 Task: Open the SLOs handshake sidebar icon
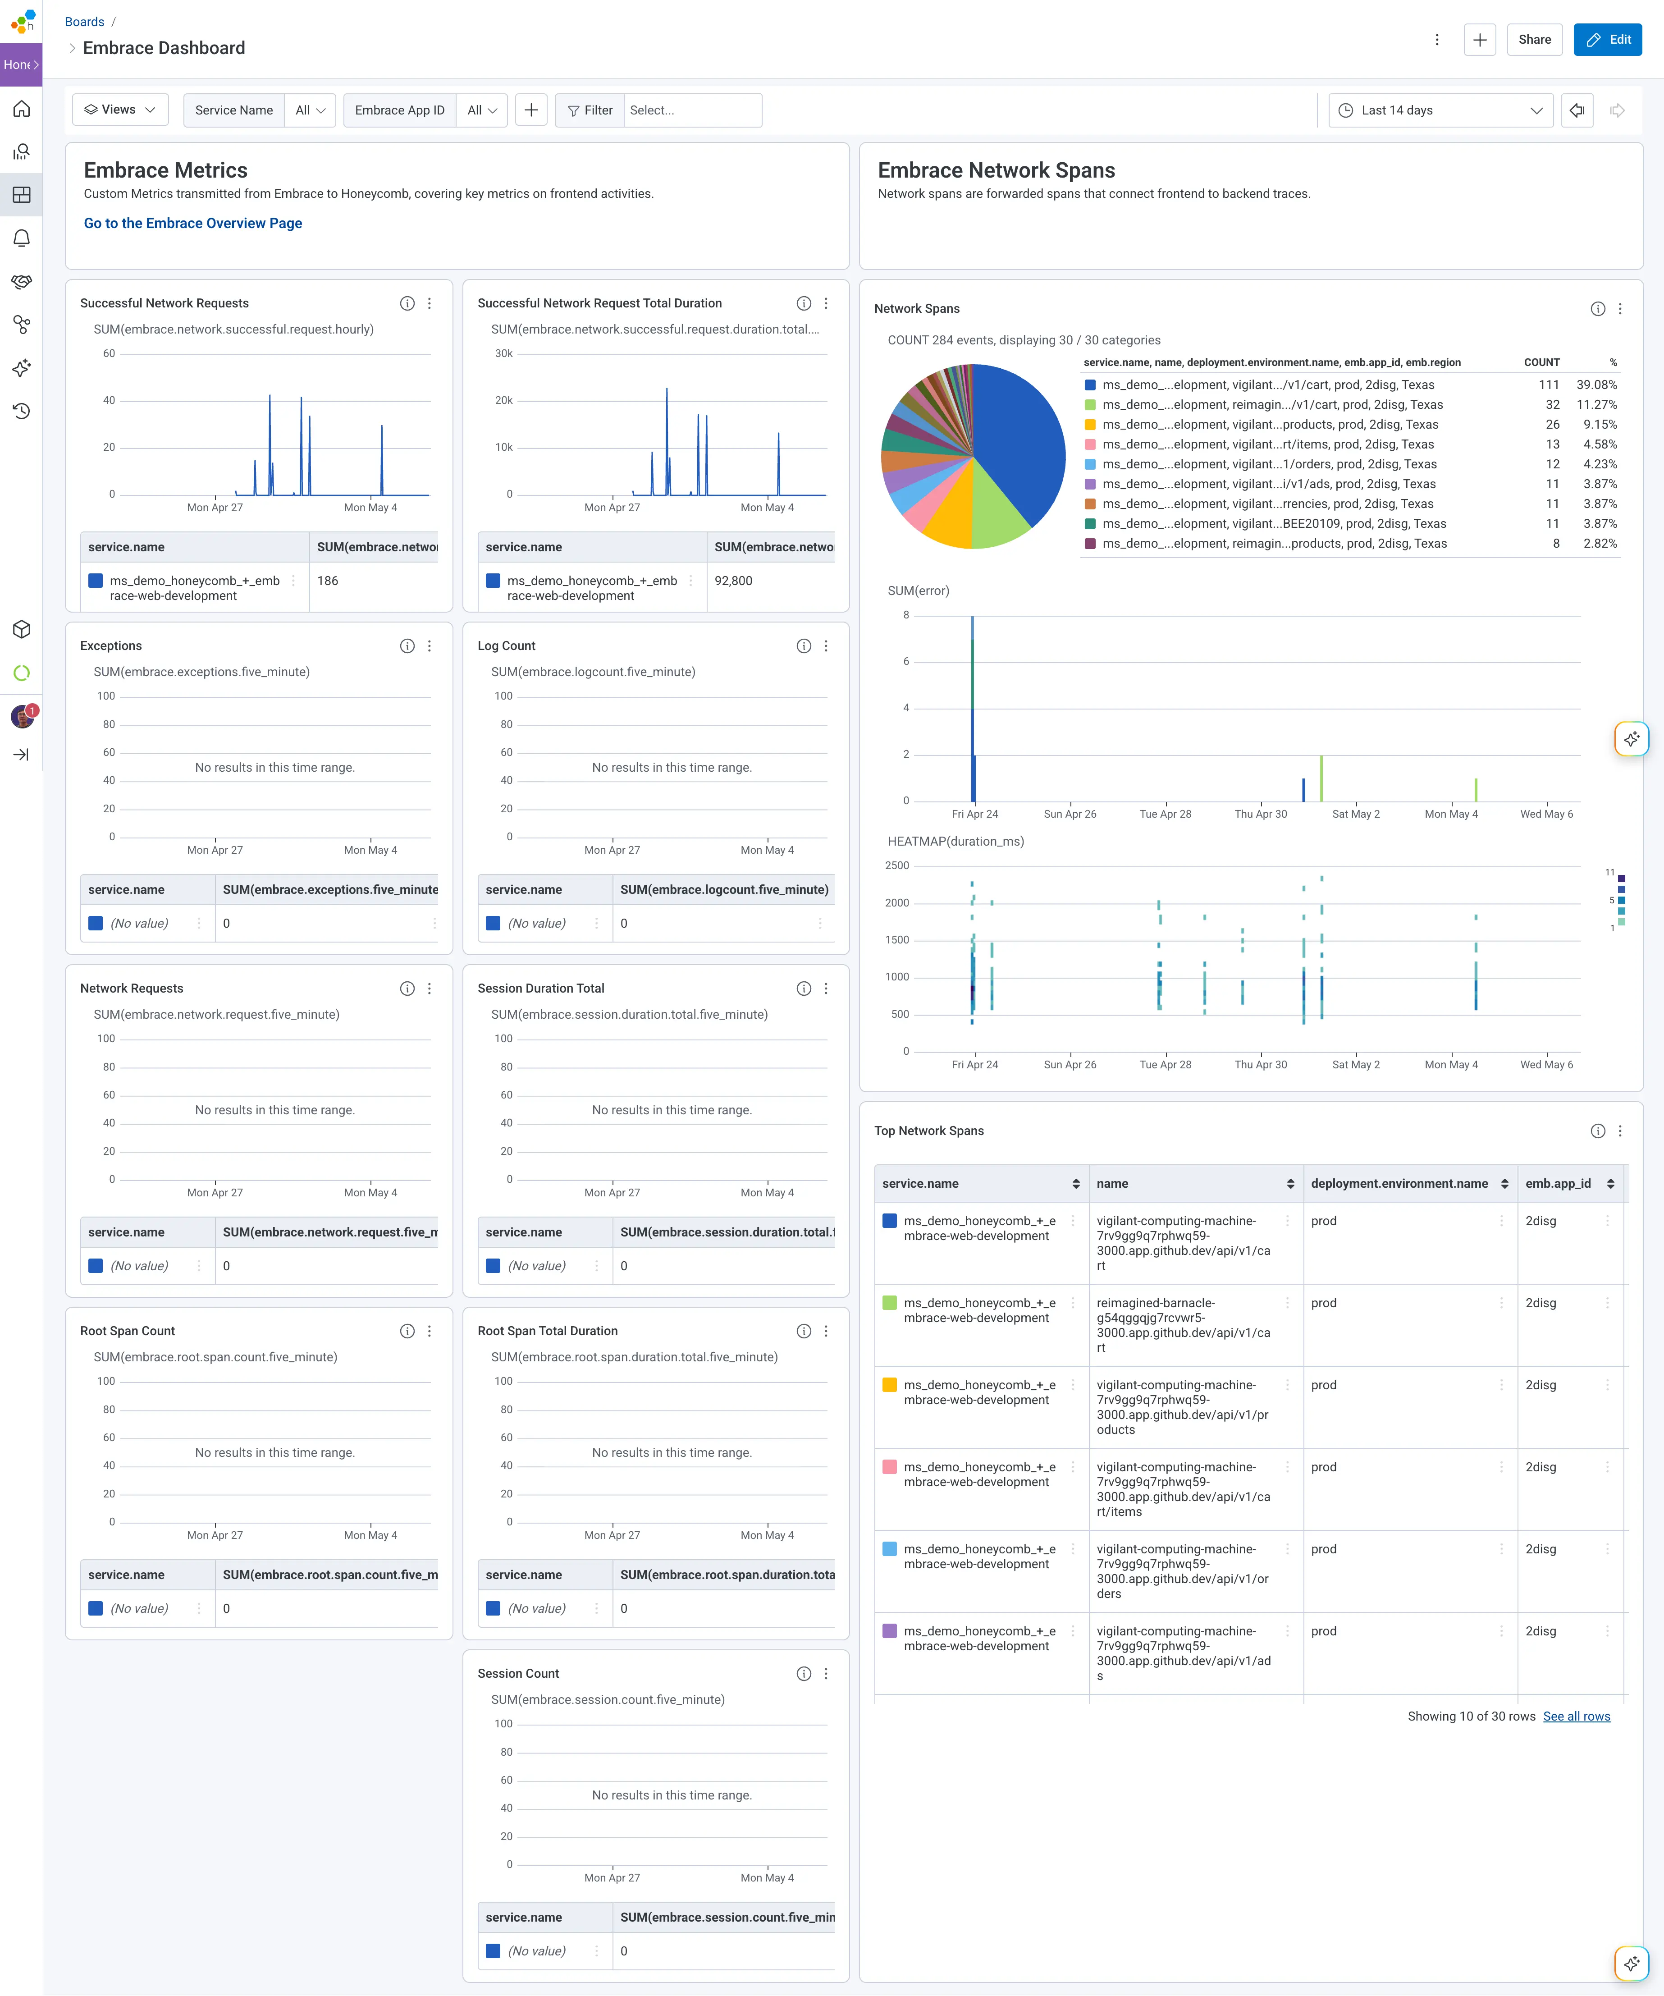pyautogui.click(x=21, y=281)
